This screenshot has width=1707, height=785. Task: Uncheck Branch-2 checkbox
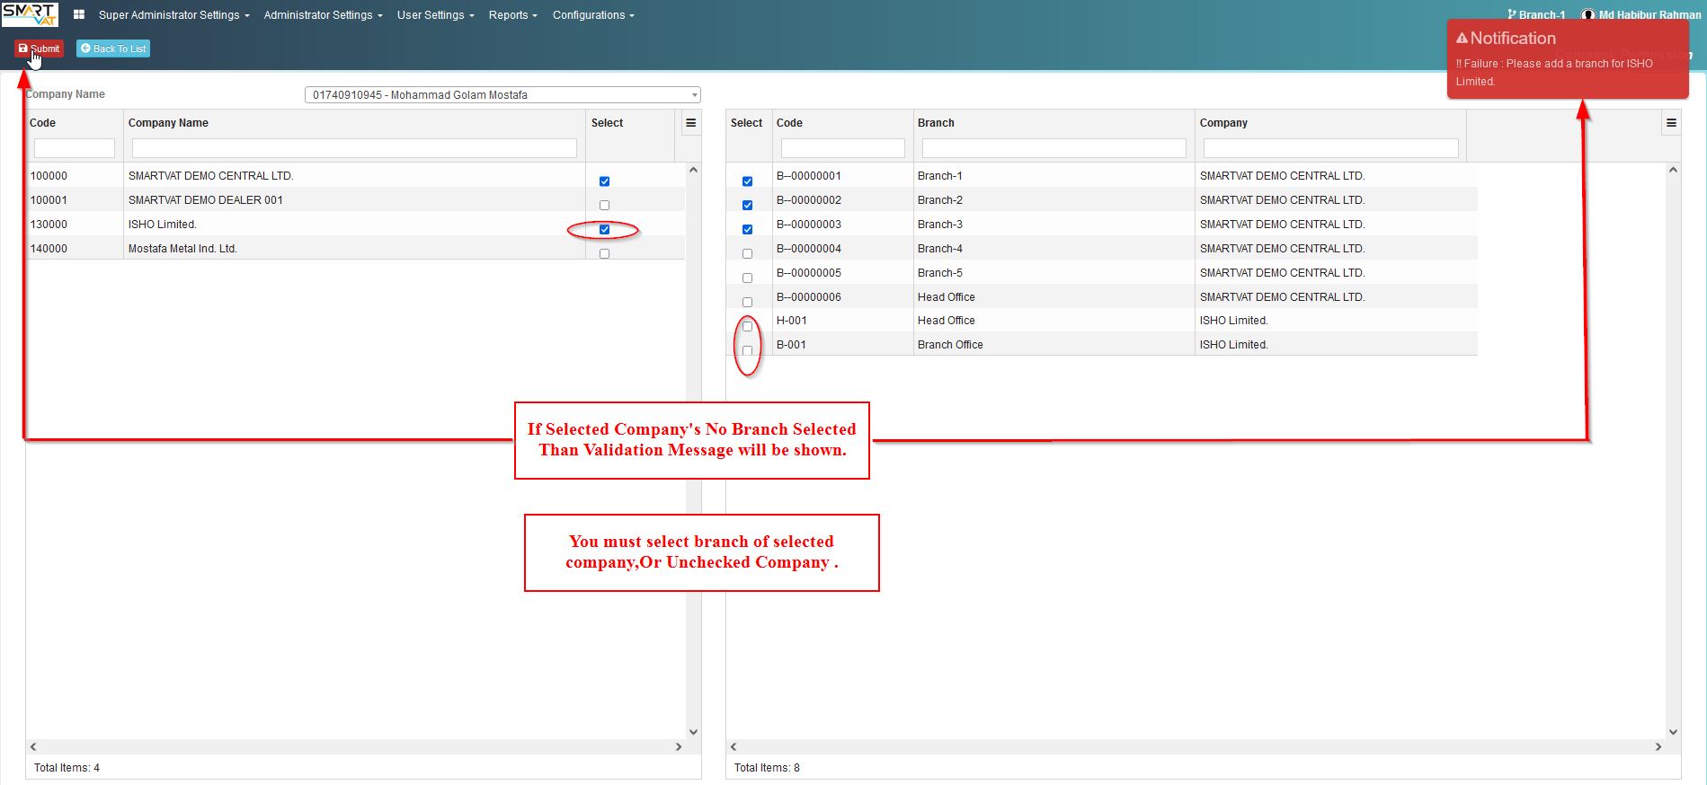[747, 206]
